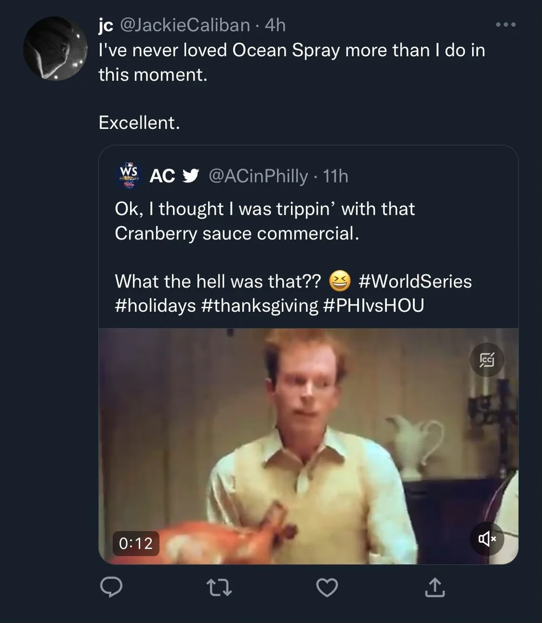Open the quoted tweet text by AC

pos(264,221)
